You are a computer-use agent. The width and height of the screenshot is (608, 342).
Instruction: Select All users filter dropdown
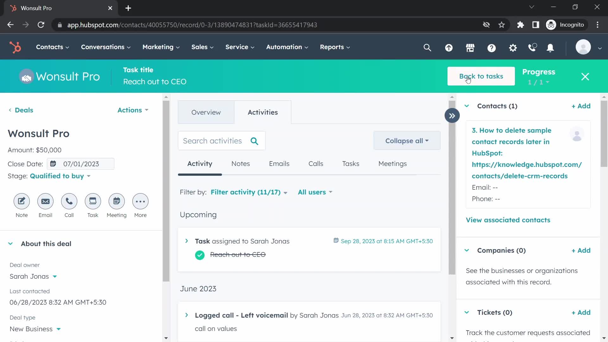point(315,192)
